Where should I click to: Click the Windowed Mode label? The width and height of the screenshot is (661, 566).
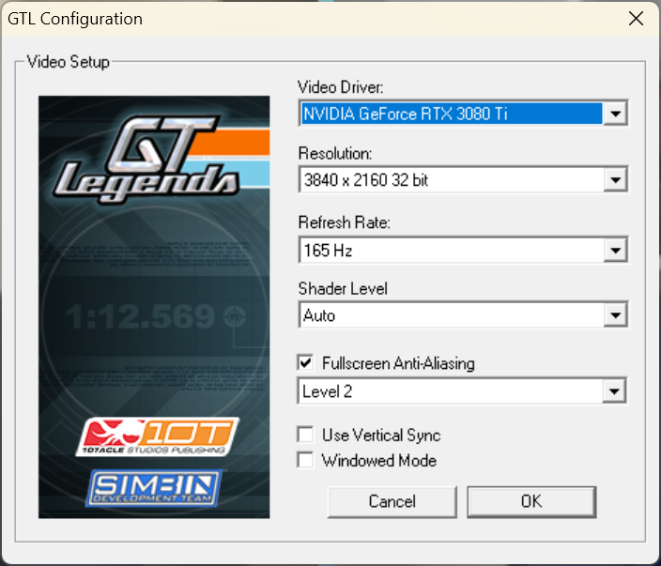(379, 460)
